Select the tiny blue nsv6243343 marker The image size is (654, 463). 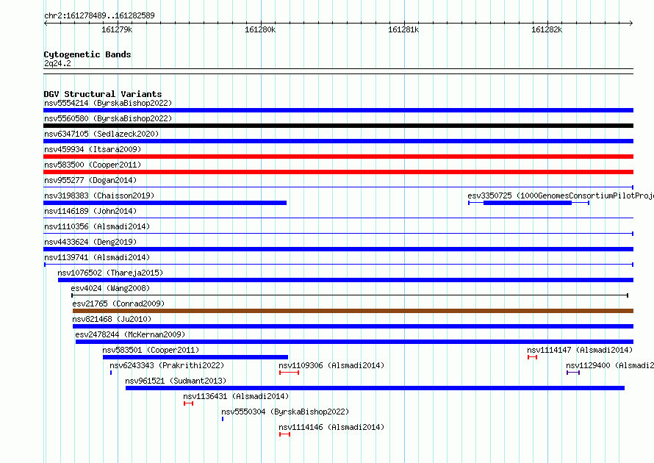pyautogui.click(x=111, y=373)
